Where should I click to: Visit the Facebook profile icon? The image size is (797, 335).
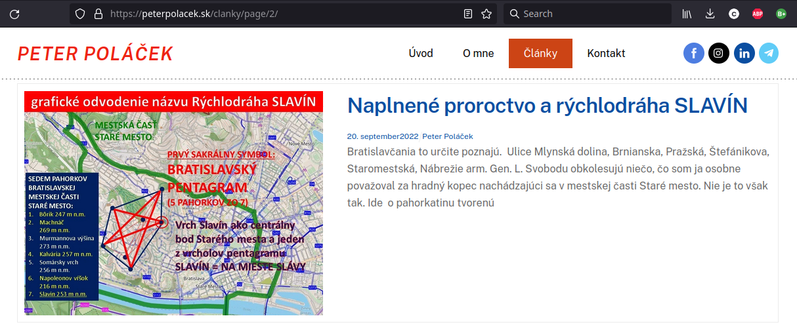tap(694, 53)
